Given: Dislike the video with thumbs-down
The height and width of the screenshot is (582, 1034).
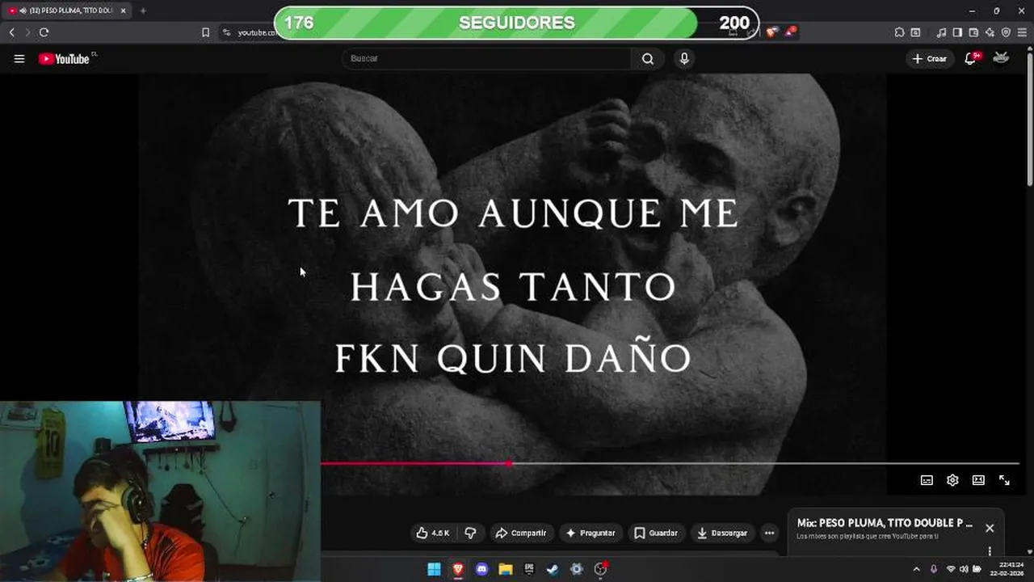Looking at the screenshot, I should point(470,533).
